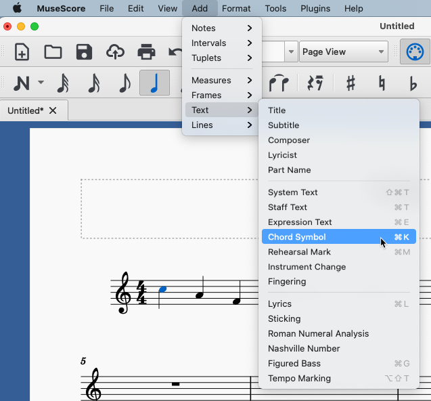Expand the Measures submenu
Viewport: 431px width, 401px height.
tap(221, 80)
